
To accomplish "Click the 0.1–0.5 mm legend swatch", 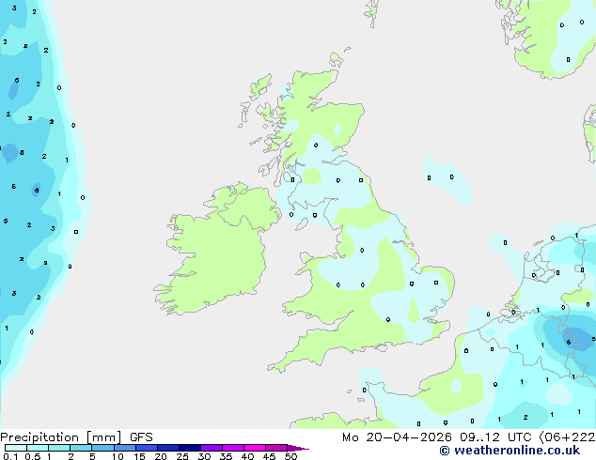I will pos(16,448).
